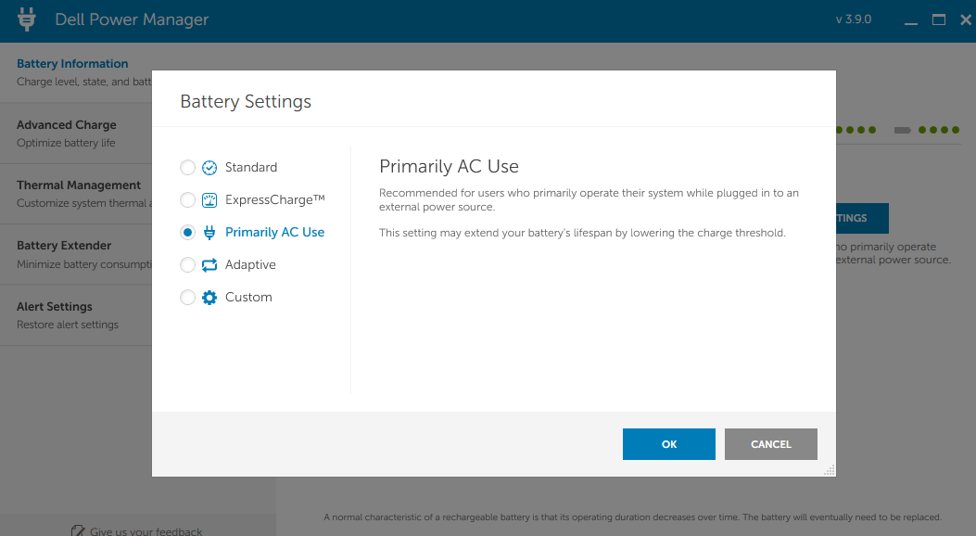Click the Dell Power Manager plug logo

point(26,19)
